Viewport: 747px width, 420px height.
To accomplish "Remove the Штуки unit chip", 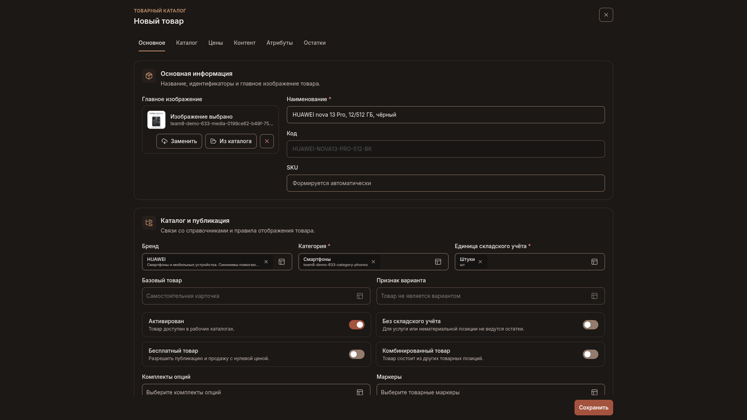I will [480, 262].
